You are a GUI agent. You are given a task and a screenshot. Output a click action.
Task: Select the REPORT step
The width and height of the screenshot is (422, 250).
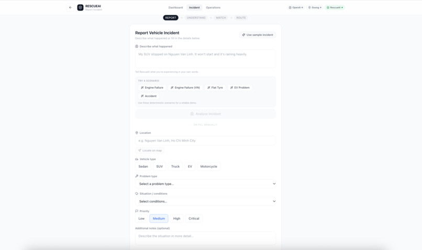click(x=171, y=18)
